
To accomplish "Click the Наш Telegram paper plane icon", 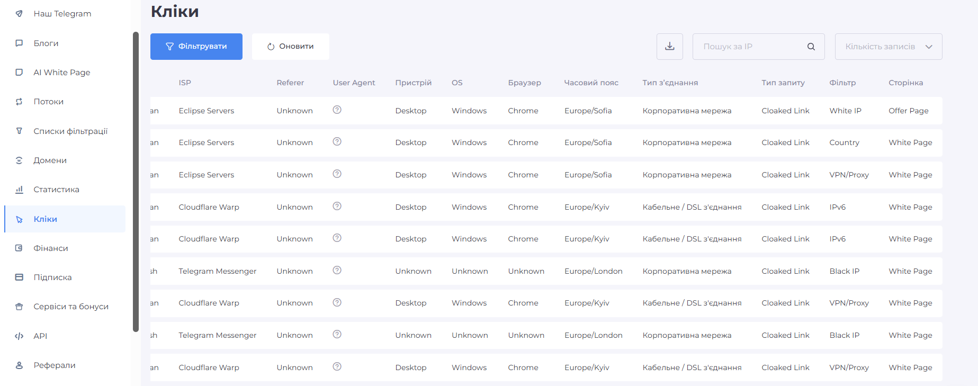I will click(19, 14).
